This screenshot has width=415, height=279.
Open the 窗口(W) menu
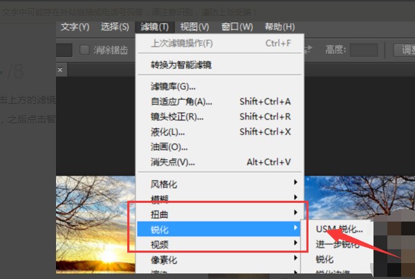pos(237,27)
